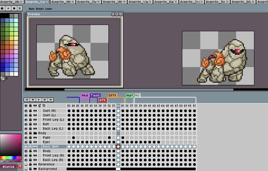Lock the Front Leg (L) layer
This screenshot has height=171, width=268.
coord(30,120)
